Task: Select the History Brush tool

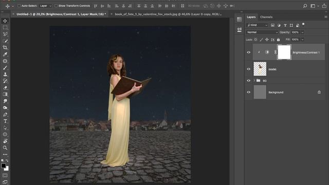Action: 5,81
